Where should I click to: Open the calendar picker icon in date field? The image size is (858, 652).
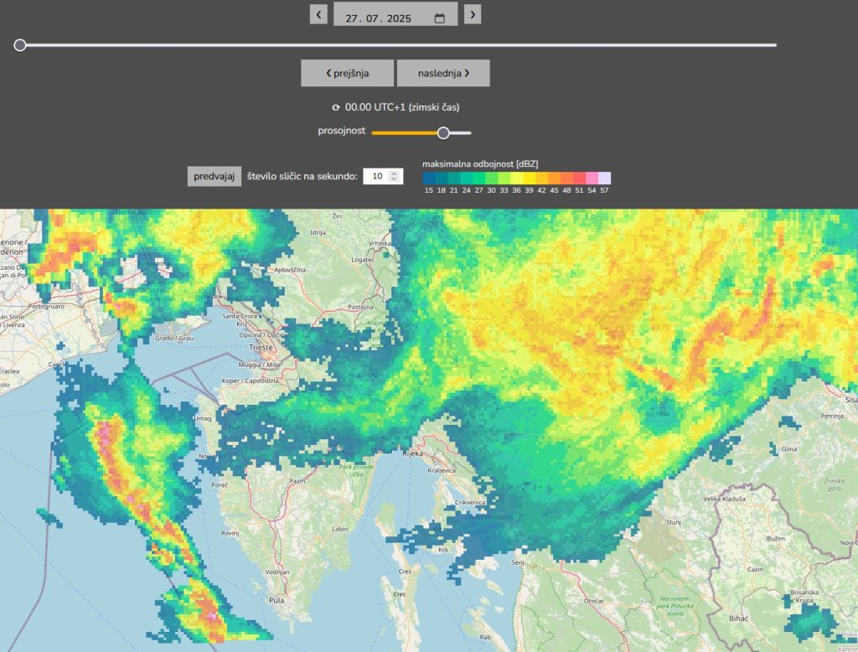pyautogui.click(x=440, y=18)
